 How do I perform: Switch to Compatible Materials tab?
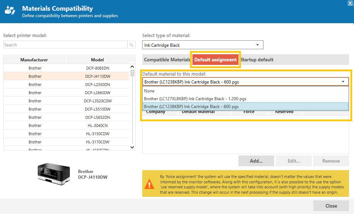click(x=167, y=60)
